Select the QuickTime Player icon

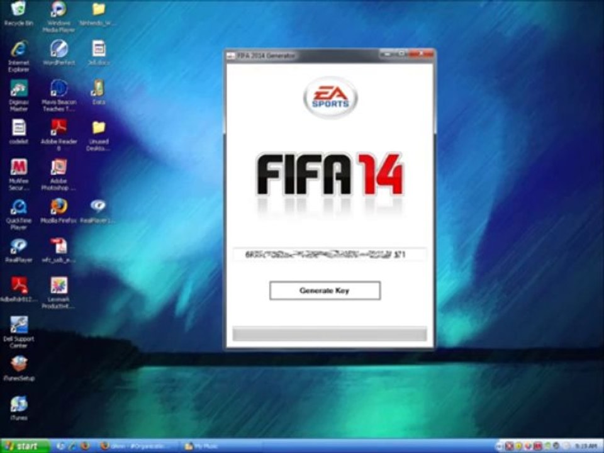pyautogui.click(x=18, y=214)
